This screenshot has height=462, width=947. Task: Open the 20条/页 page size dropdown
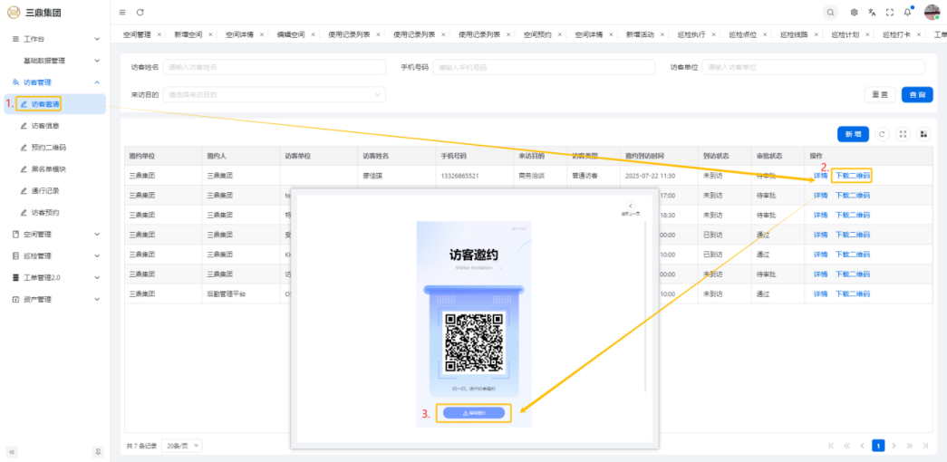[182, 446]
